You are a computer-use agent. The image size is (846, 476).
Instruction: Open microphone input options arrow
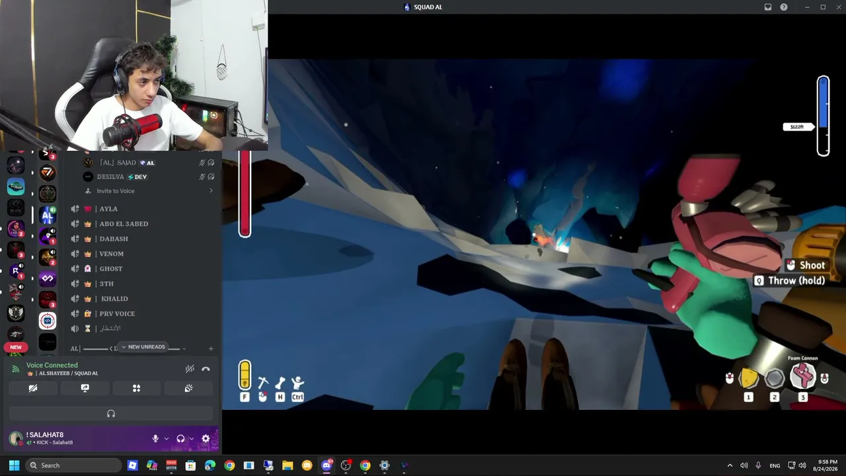[166, 438]
